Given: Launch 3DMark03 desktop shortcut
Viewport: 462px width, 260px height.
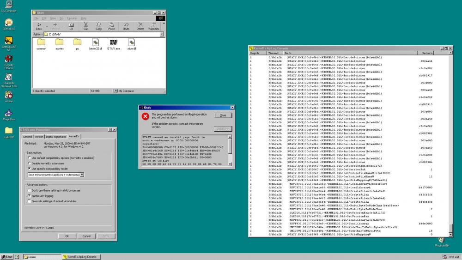Looking at the screenshot, I should click(x=9, y=24).
